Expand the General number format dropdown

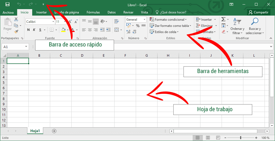144,20
